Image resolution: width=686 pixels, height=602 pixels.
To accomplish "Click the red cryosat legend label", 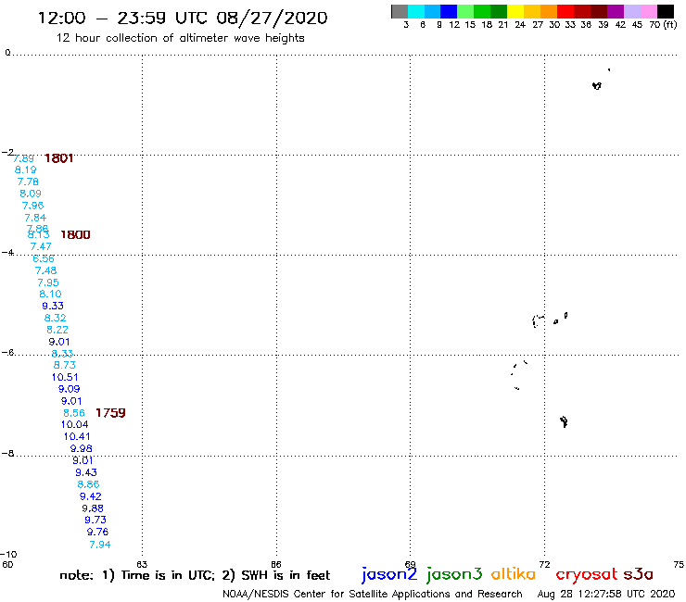I will pos(587,574).
